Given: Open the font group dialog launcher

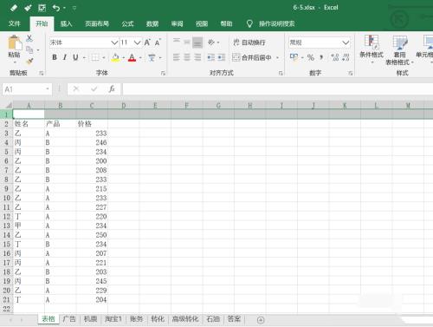Looking at the screenshot, I should tap(163, 74).
